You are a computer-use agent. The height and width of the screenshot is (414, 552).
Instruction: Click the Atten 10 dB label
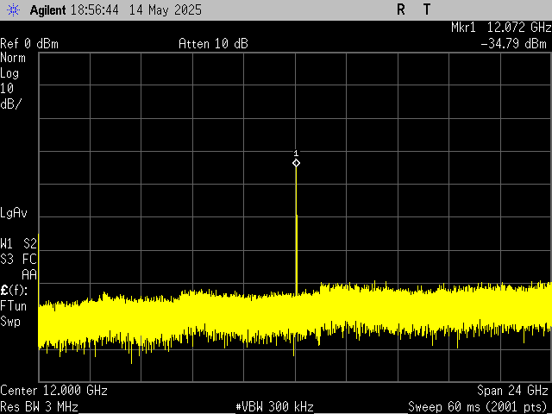[x=213, y=44]
